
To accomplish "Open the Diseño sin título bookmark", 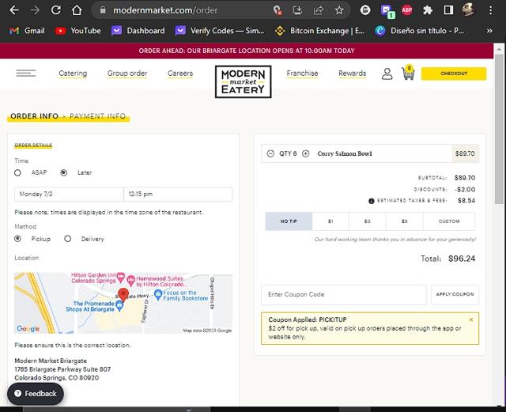I will 420,31.
